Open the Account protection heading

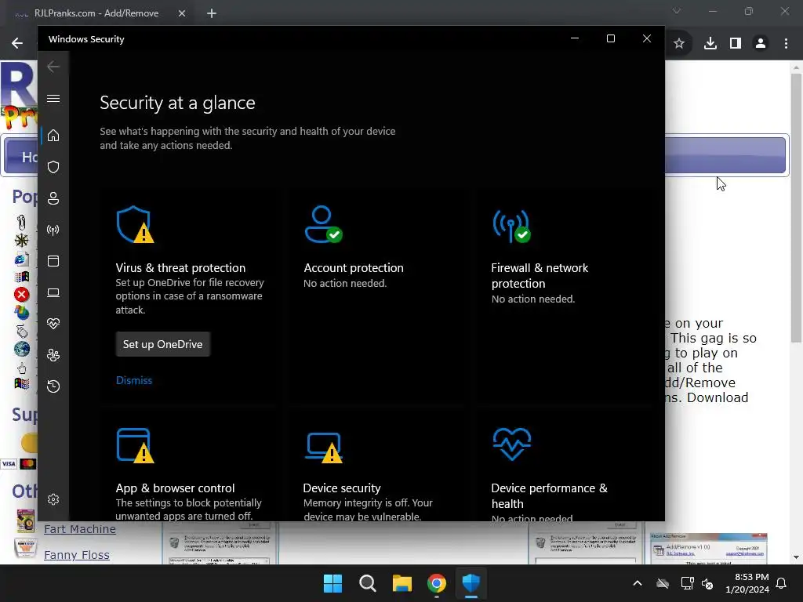tap(354, 268)
